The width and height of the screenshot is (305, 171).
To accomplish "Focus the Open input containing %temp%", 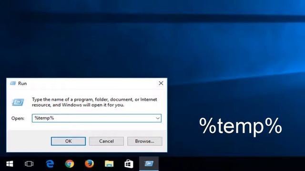I will tap(96, 118).
